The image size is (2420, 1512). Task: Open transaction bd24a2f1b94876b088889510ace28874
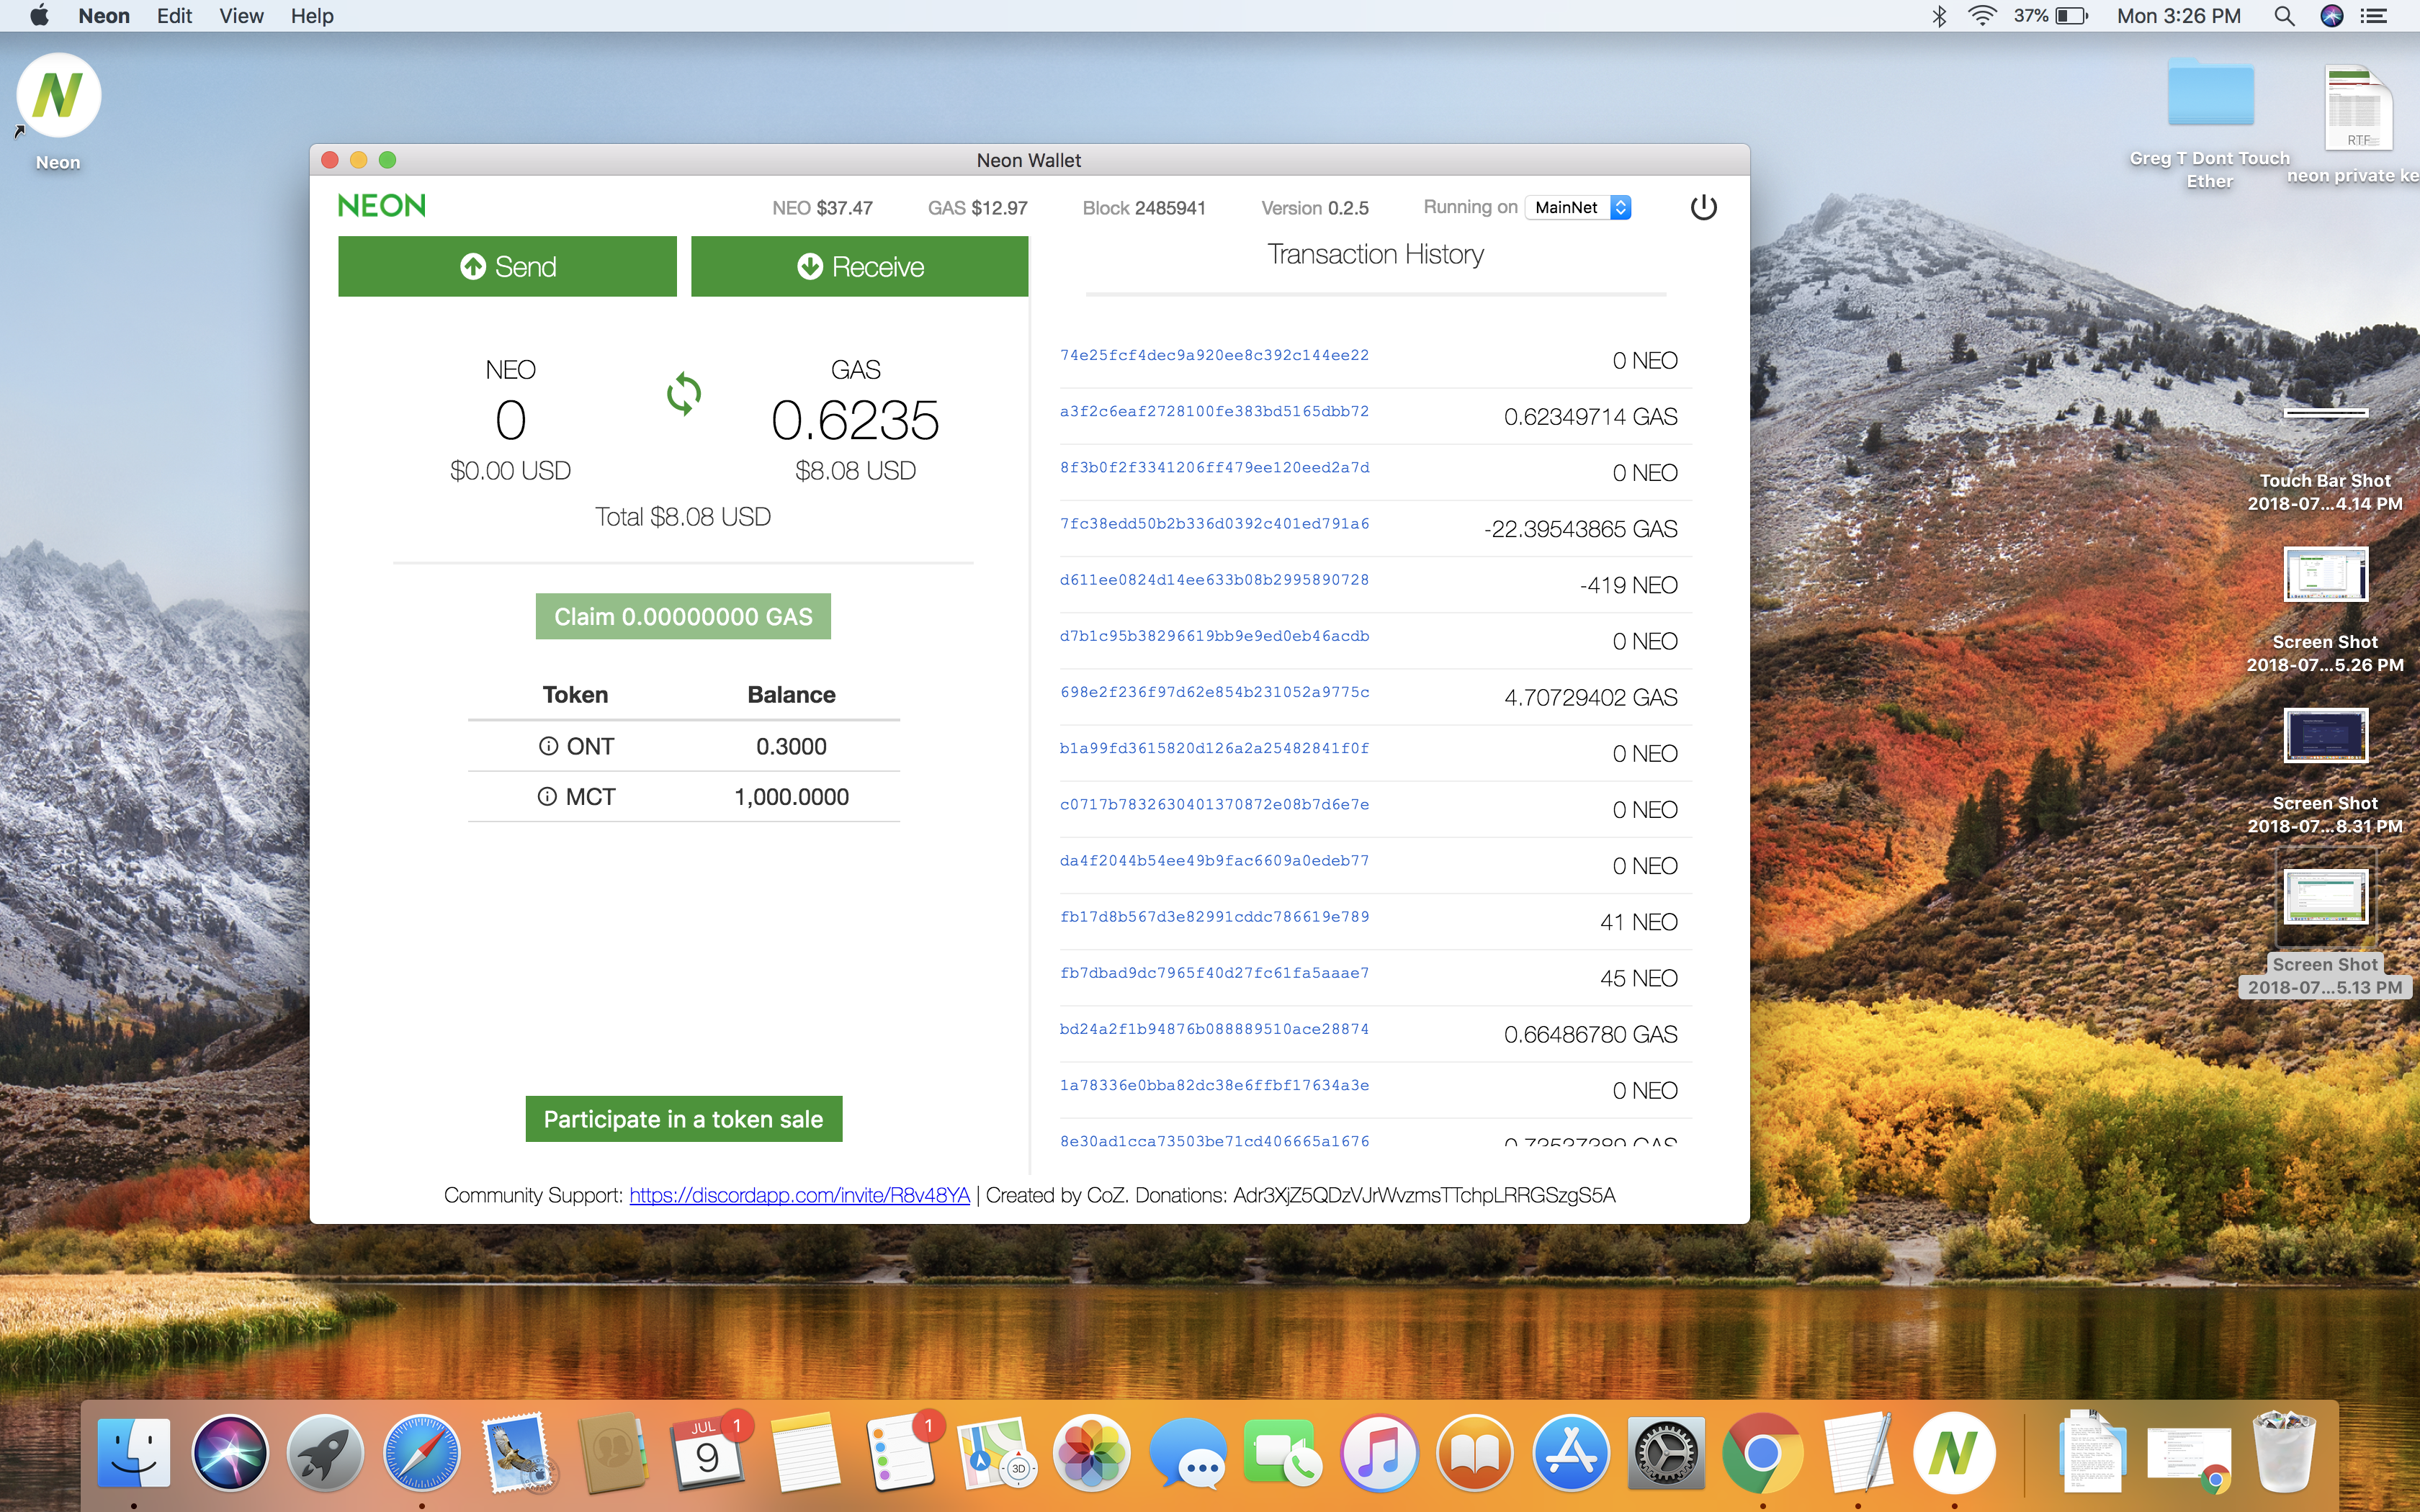tap(1214, 1029)
